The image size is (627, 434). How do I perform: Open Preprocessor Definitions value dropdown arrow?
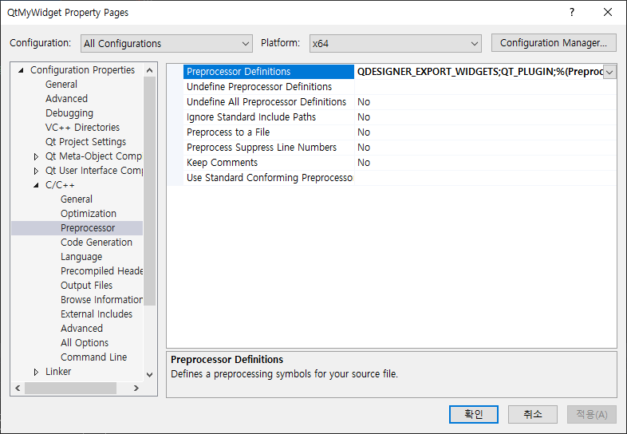click(x=609, y=72)
